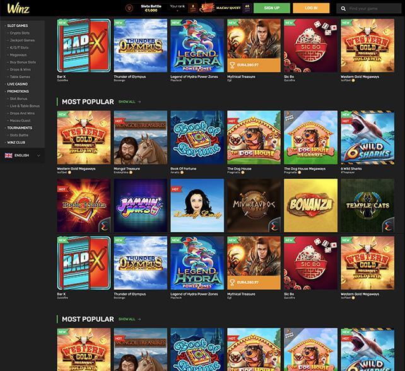Screen dimensions: 405x371
Task: Click the search magnifier icon
Action: coord(343,9)
